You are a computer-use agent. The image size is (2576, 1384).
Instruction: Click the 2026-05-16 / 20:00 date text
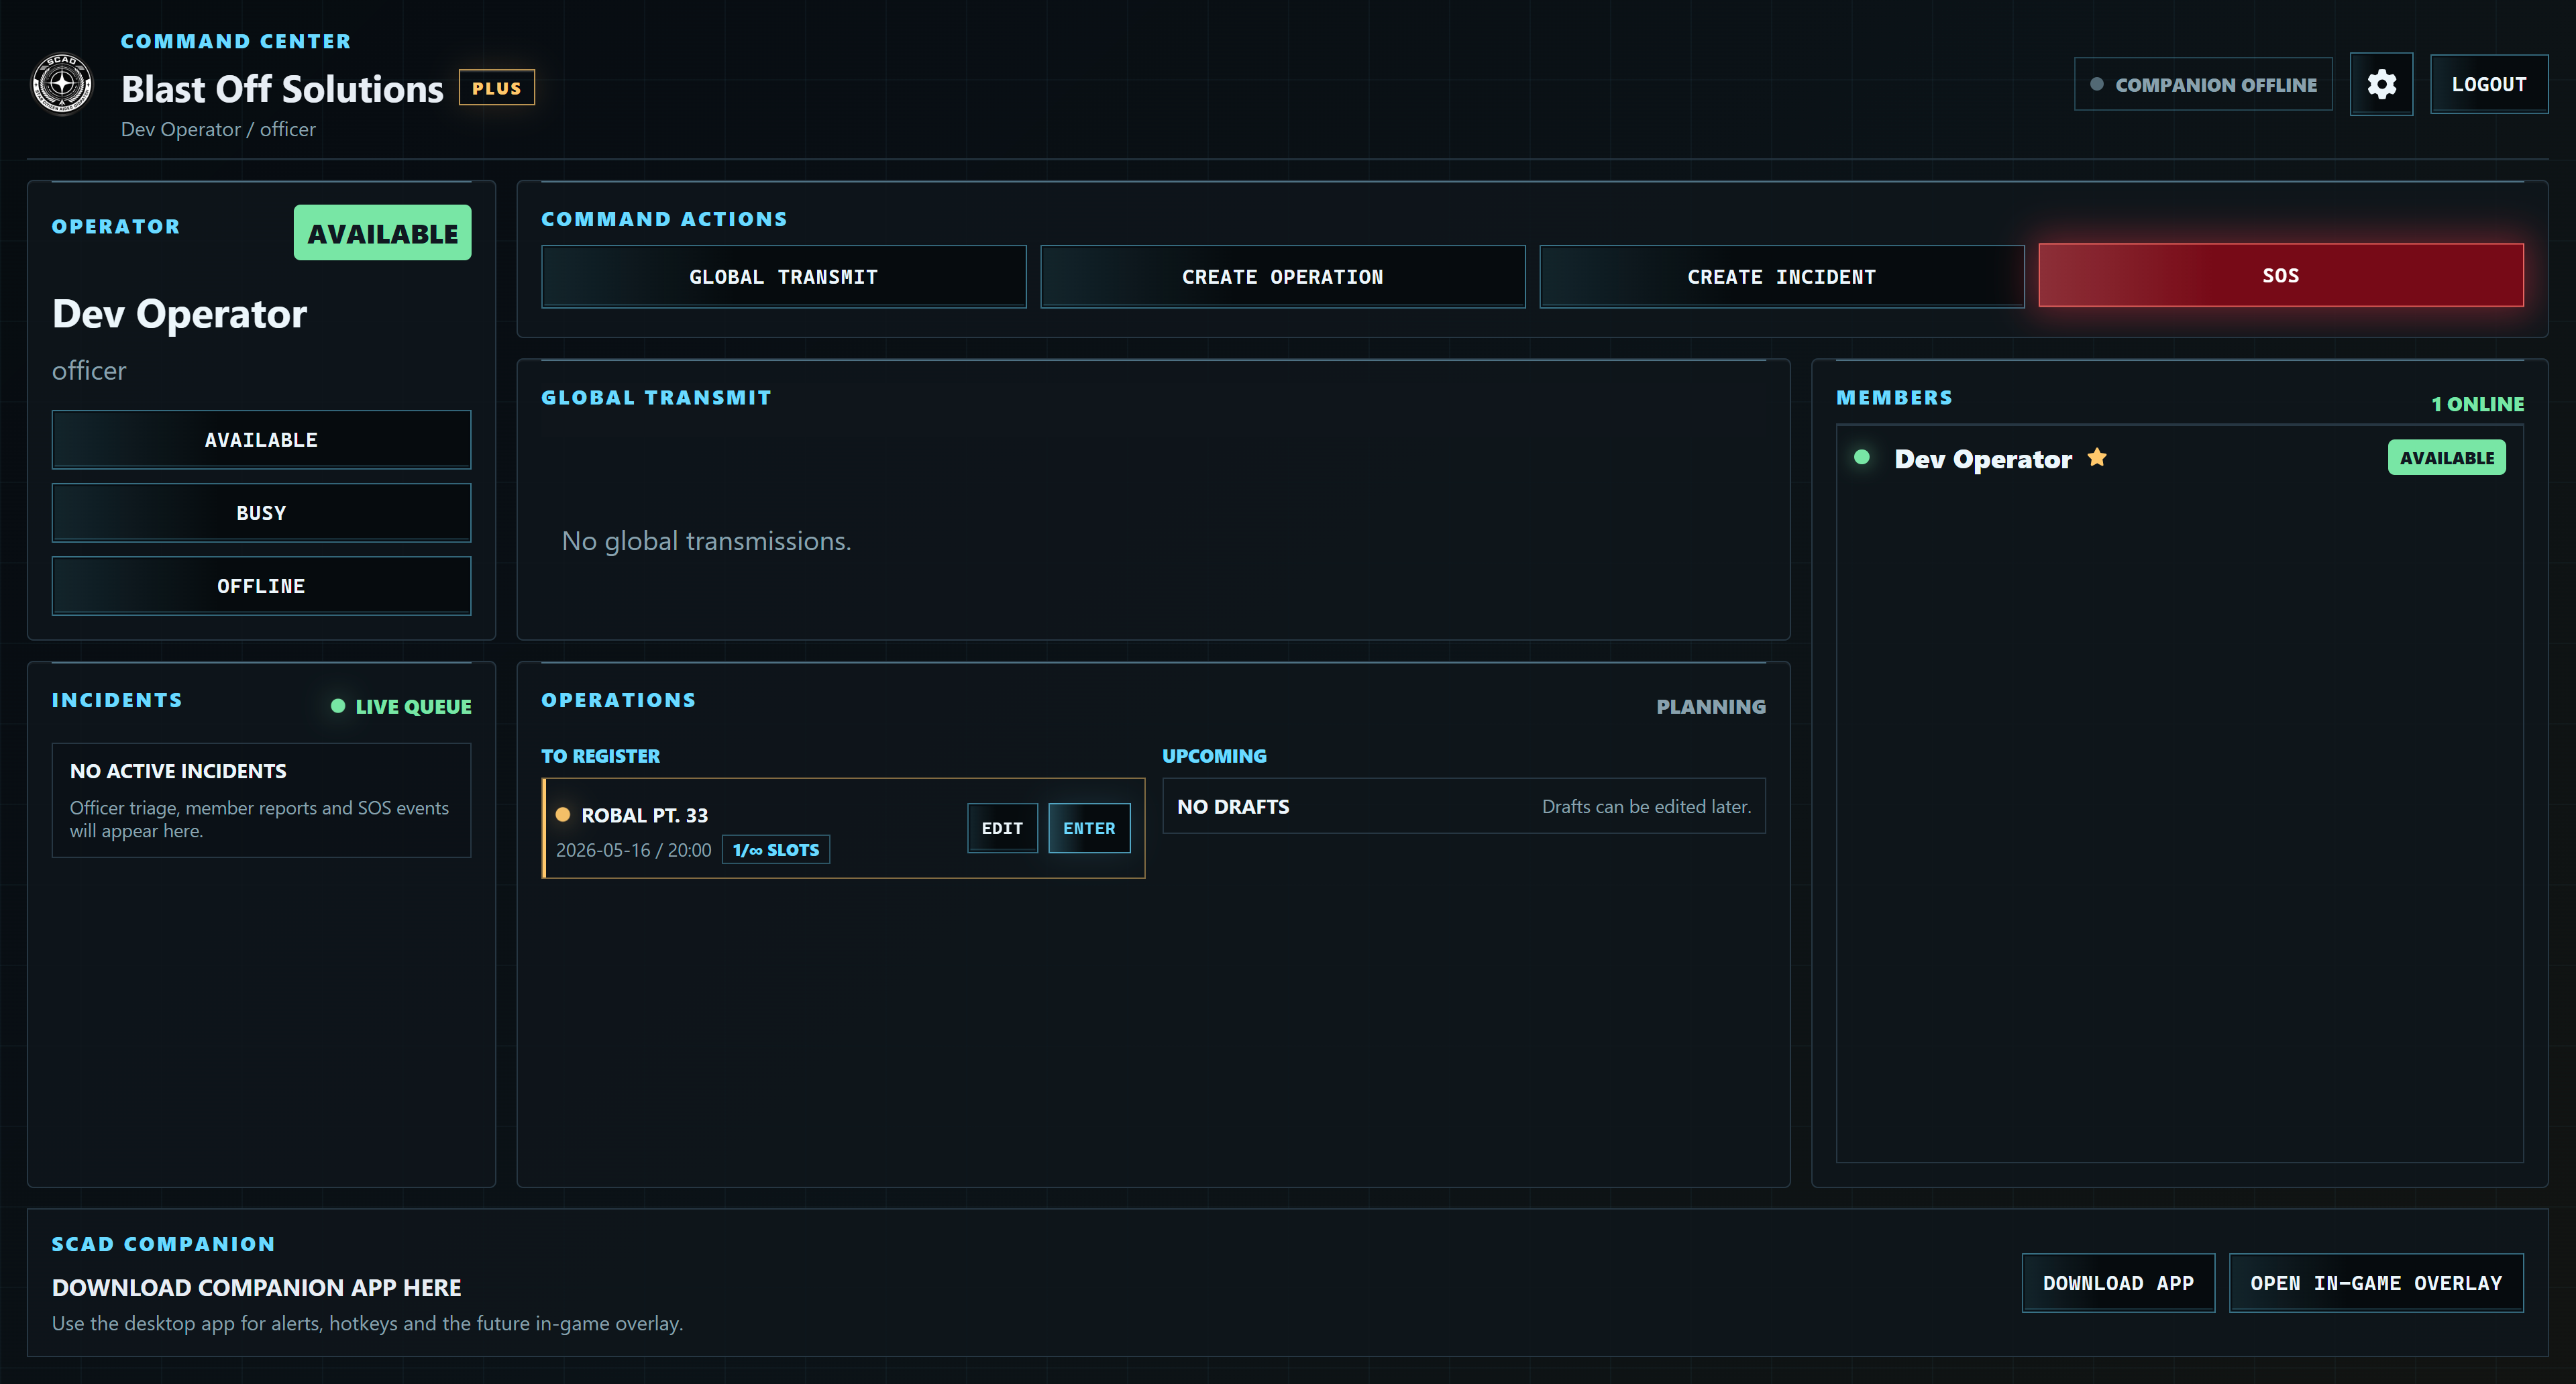coord(634,850)
